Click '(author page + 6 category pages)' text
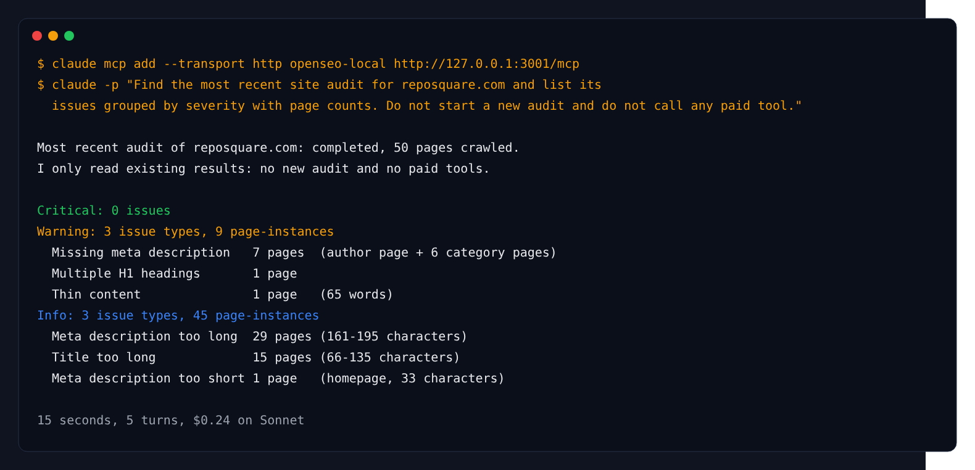 (x=438, y=253)
